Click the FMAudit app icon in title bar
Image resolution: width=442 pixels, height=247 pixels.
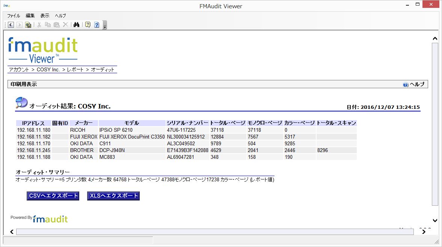(x=7, y=6)
